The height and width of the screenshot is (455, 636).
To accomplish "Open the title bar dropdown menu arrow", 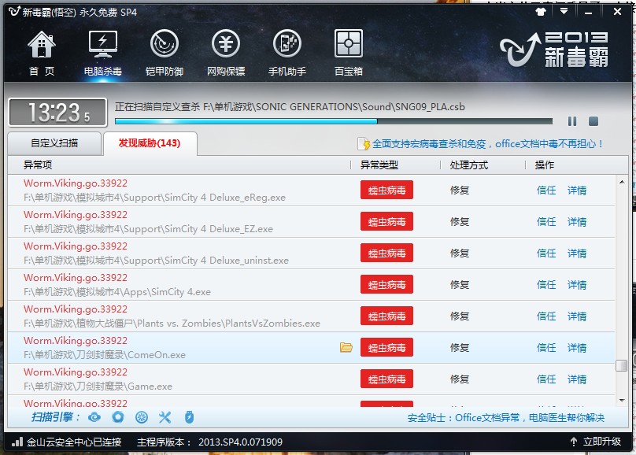I will point(564,11).
